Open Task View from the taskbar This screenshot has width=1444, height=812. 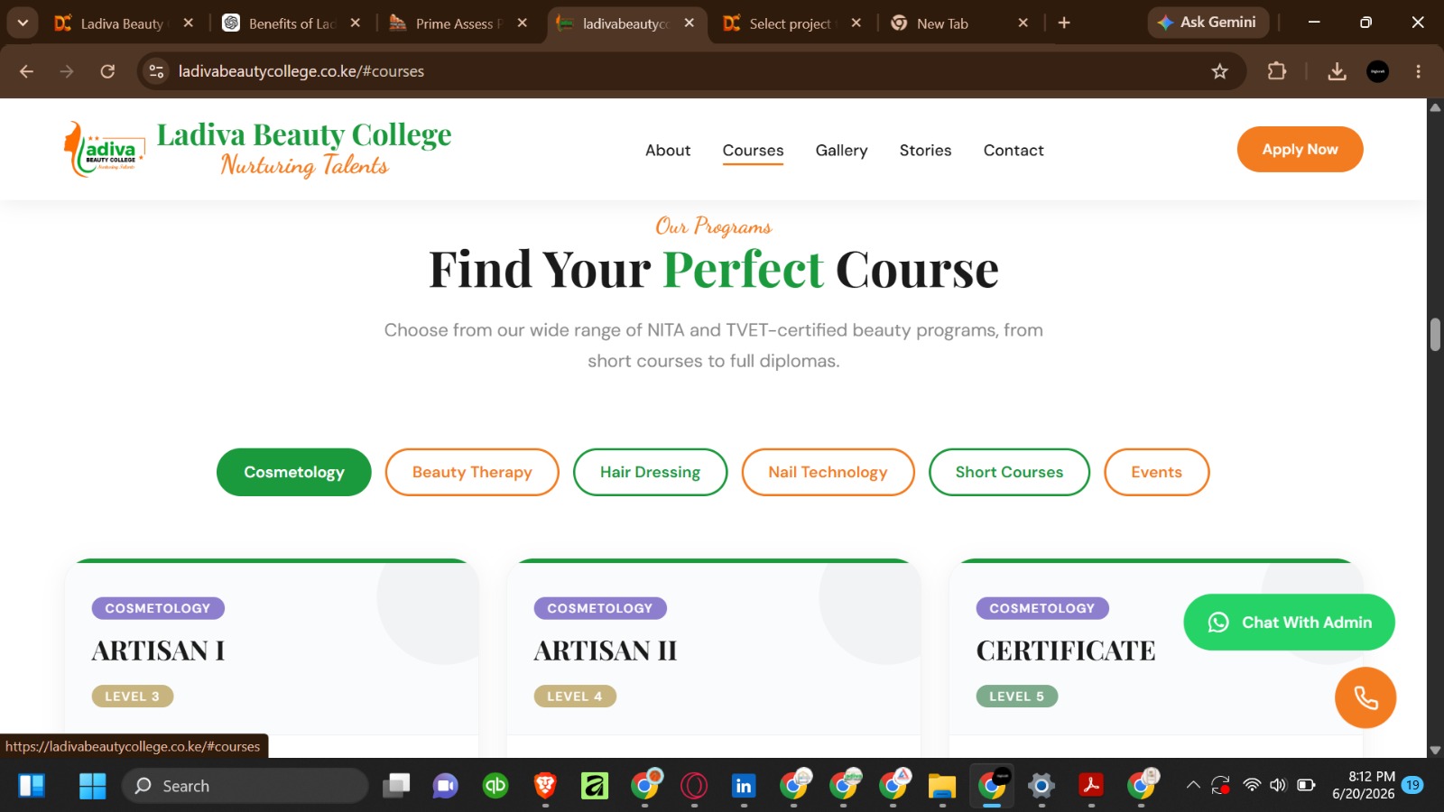coord(396,786)
